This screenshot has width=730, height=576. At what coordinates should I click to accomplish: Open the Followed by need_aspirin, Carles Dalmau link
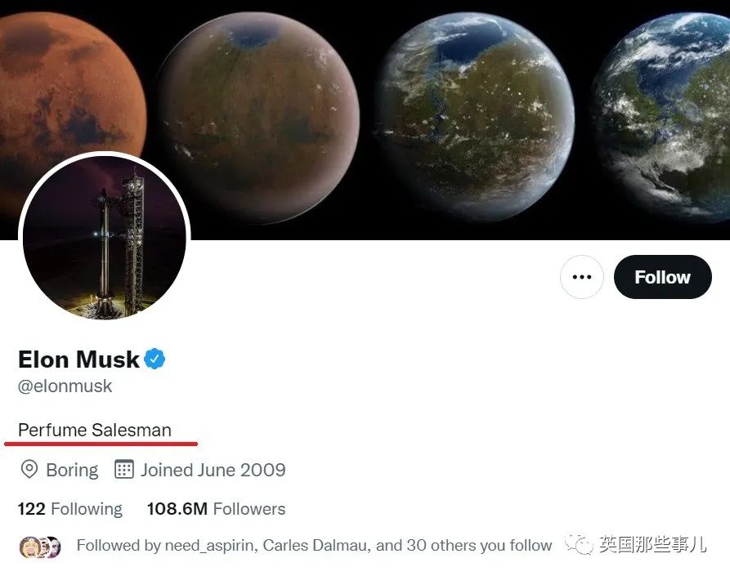tap(314, 545)
